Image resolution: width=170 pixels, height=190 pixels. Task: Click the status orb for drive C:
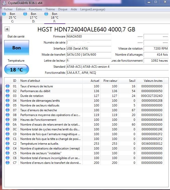pos(4,14)
